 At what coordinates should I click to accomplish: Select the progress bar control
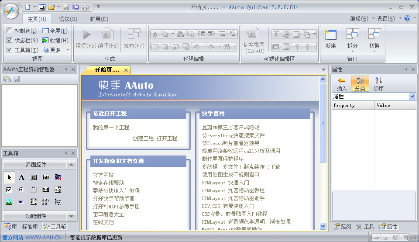click(x=21, y=202)
